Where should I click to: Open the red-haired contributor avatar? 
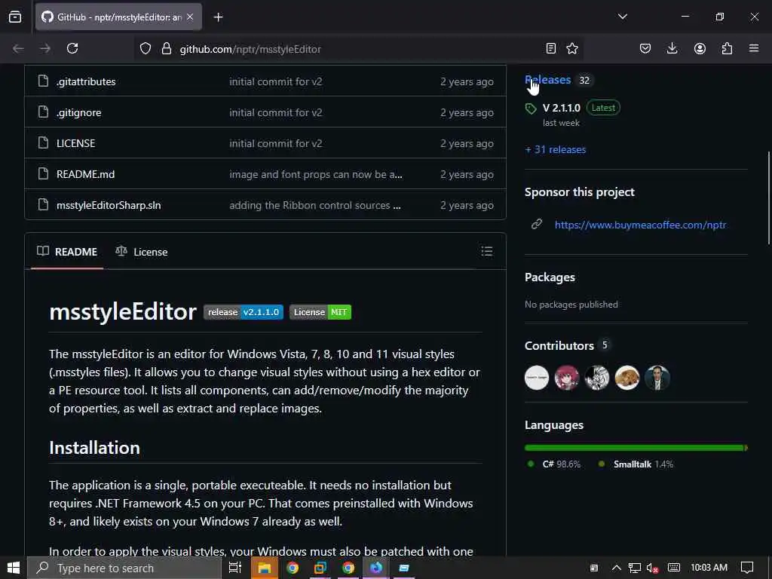tap(567, 378)
